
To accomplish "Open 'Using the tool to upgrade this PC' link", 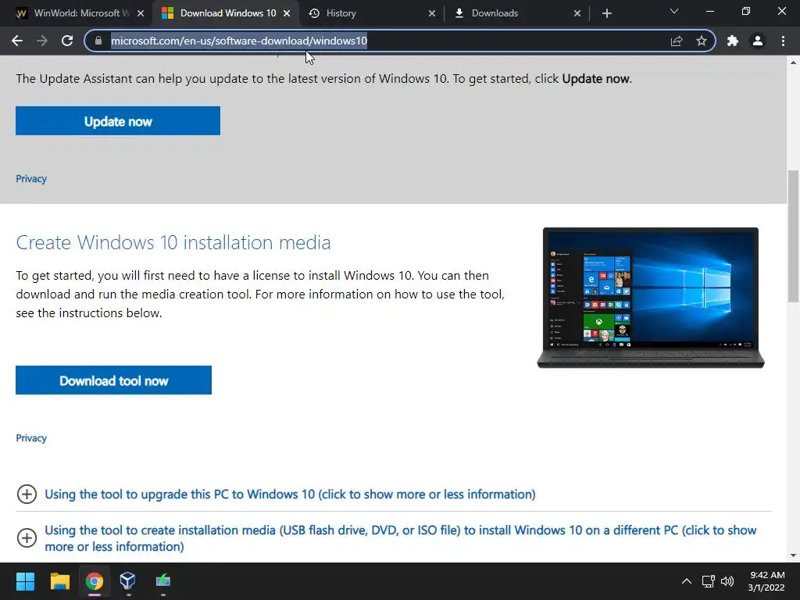I will [290, 494].
